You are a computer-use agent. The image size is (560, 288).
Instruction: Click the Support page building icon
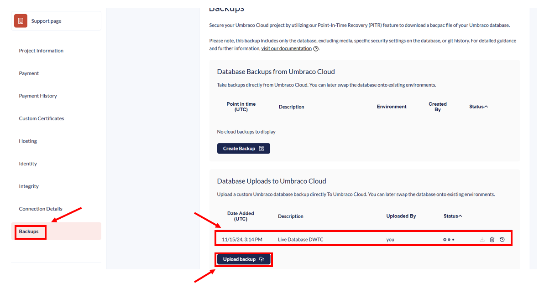21,21
